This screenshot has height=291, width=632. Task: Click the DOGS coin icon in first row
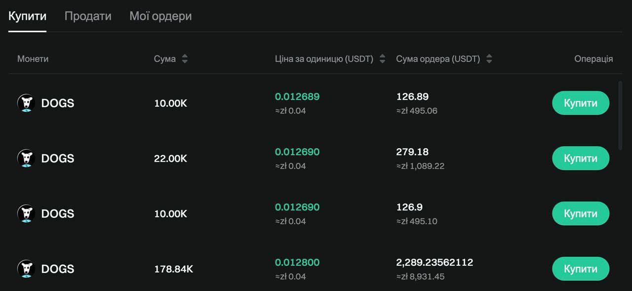[x=26, y=103]
